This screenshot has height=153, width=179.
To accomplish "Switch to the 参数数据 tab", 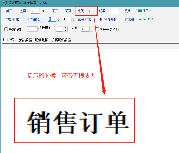I will (25, 40).
